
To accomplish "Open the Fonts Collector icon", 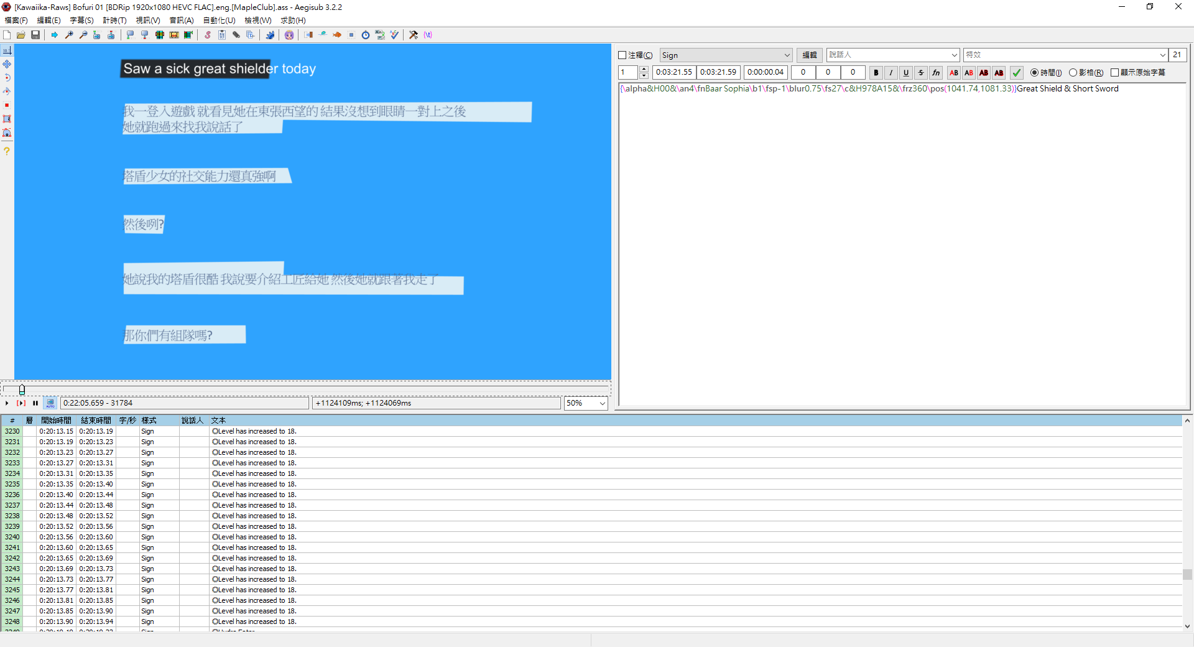I will (251, 35).
